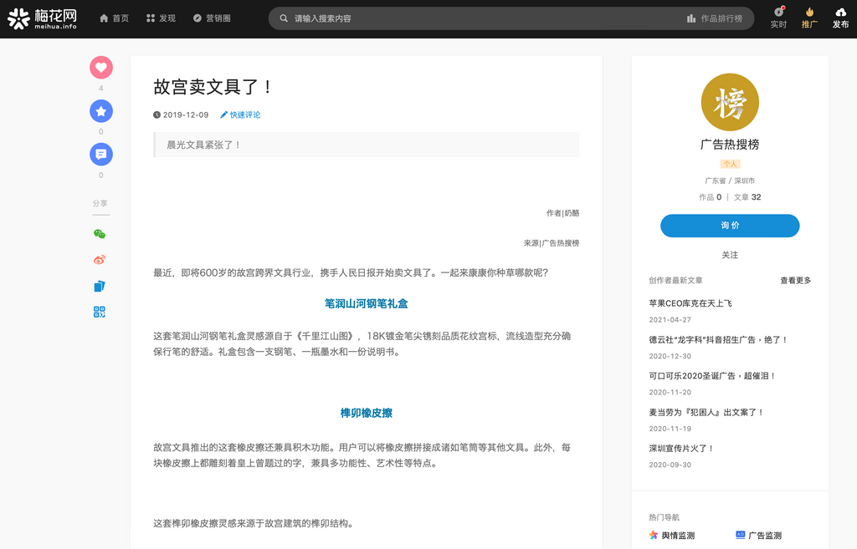Open article 麦当劳为『犯困人』出文案了
The width and height of the screenshot is (857, 549).
coord(706,413)
